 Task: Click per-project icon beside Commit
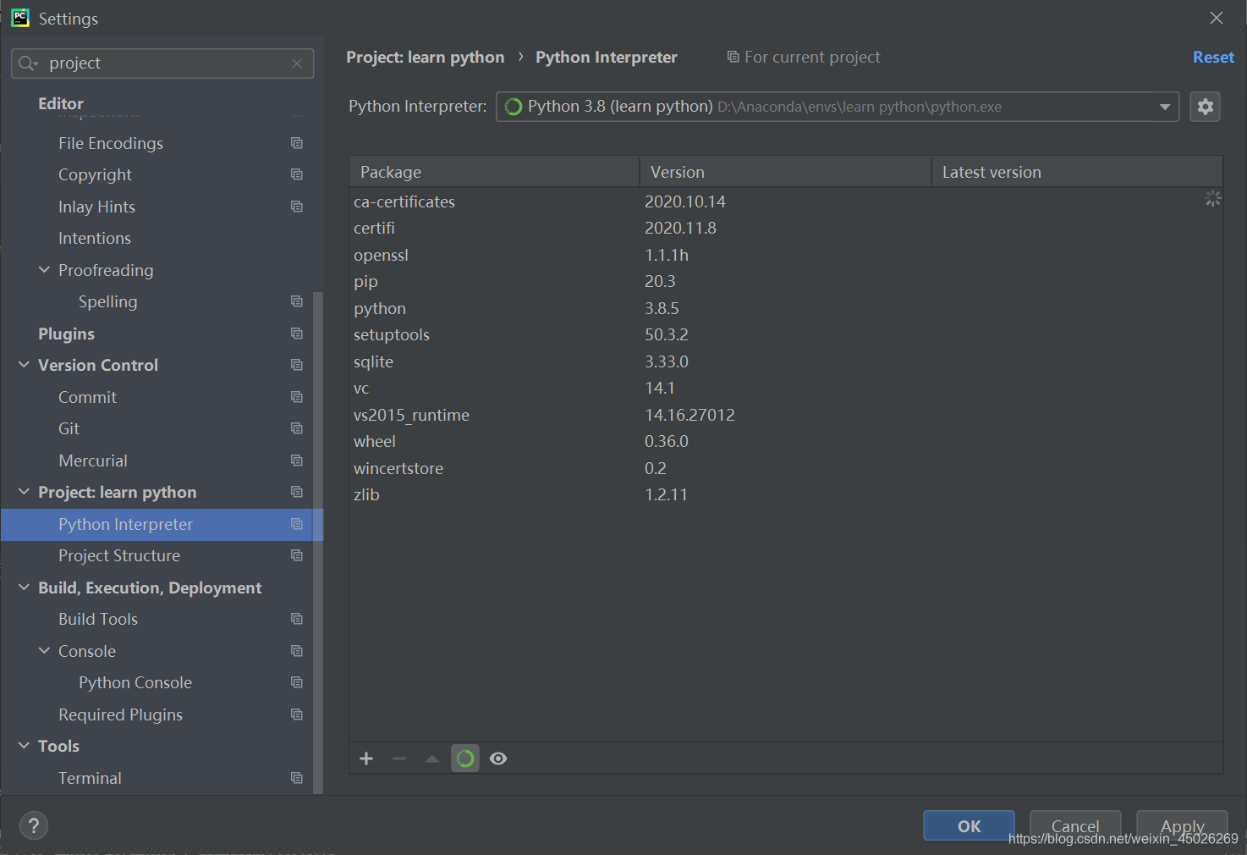(x=297, y=397)
